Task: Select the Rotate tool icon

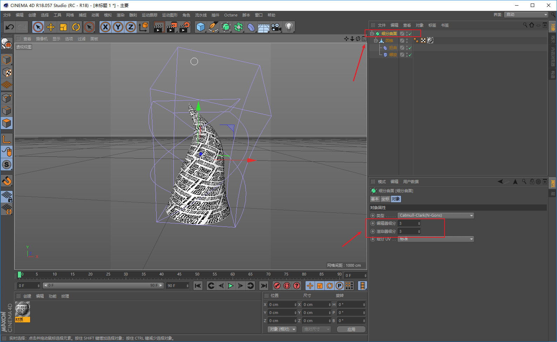Action: pos(76,27)
